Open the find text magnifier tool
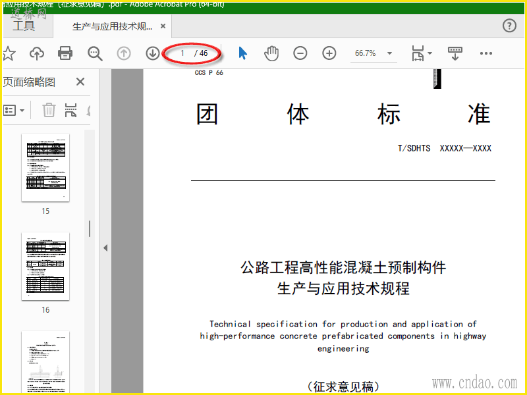This screenshot has width=527, height=395. click(x=95, y=53)
